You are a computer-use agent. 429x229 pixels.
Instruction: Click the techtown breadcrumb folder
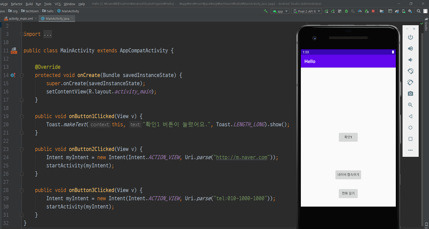click(30, 11)
